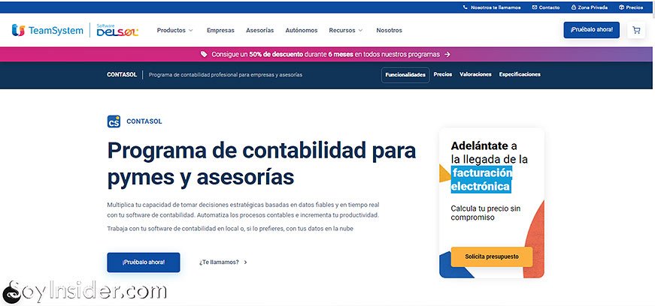This screenshot has width=655, height=306.
Task: Click the chevron next to ¿Te llamamos?
Action: click(x=245, y=262)
